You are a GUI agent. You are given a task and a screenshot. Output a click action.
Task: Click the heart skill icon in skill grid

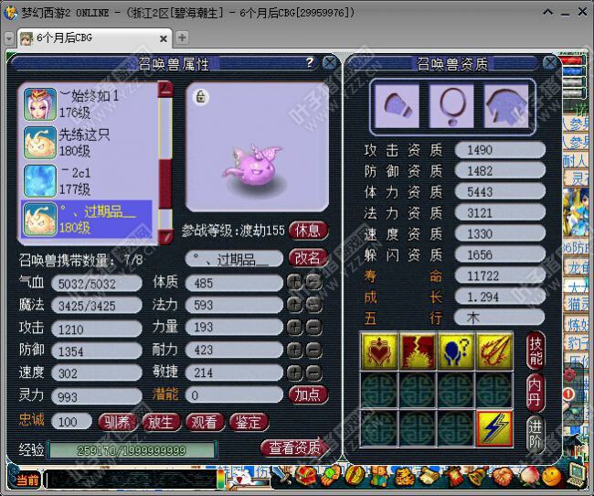click(378, 351)
